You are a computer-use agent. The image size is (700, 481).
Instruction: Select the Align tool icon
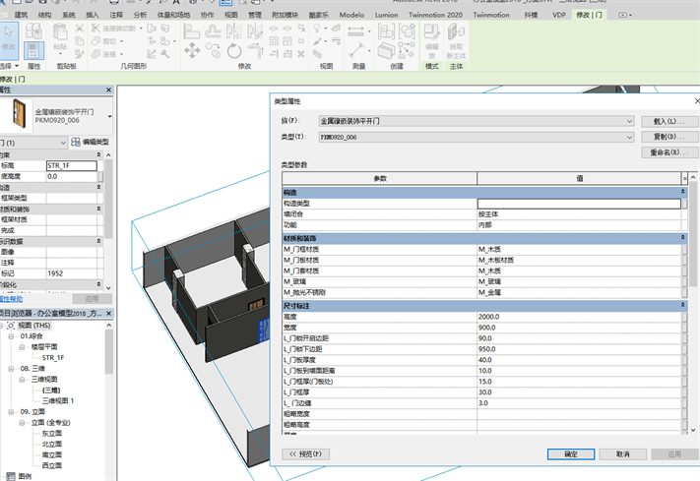(x=192, y=30)
